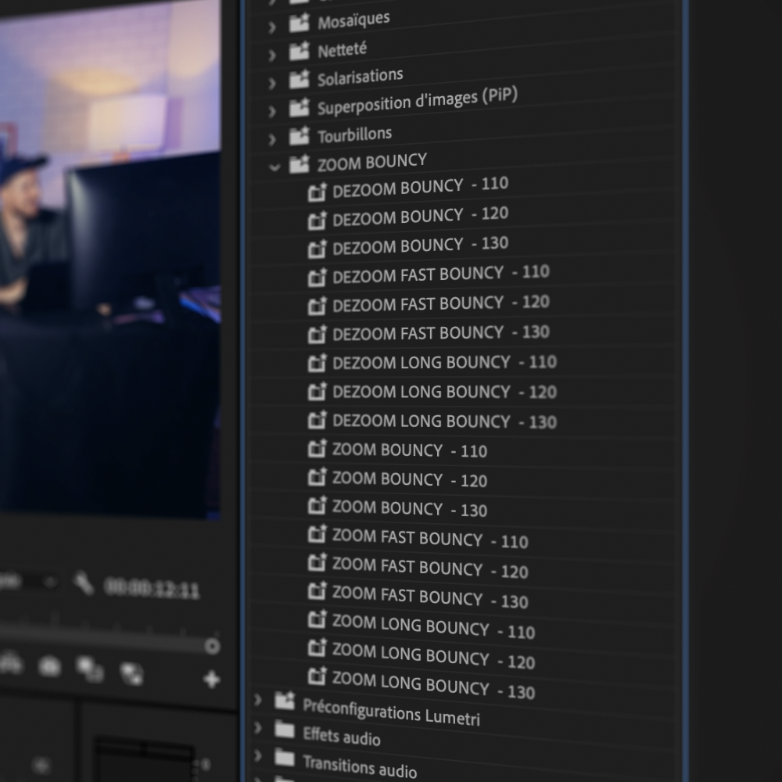
Task: Open the program monitor wrench settings
Action: click(x=84, y=583)
